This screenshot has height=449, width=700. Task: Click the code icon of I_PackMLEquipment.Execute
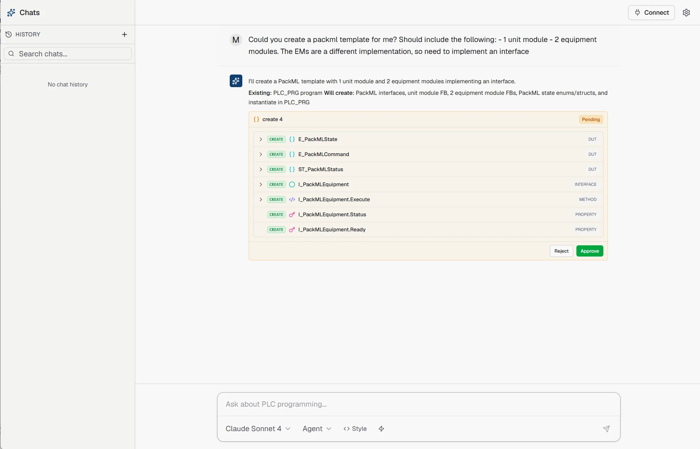coord(292,199)
